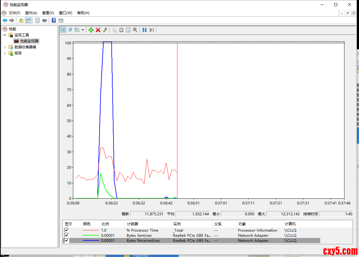Click the green Add counter plus icon
359x257 pixels.
pos(91,30)
